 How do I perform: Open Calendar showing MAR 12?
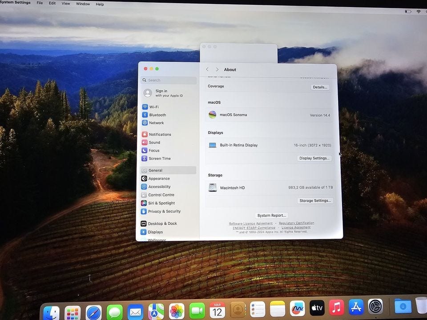click(218, 310)
